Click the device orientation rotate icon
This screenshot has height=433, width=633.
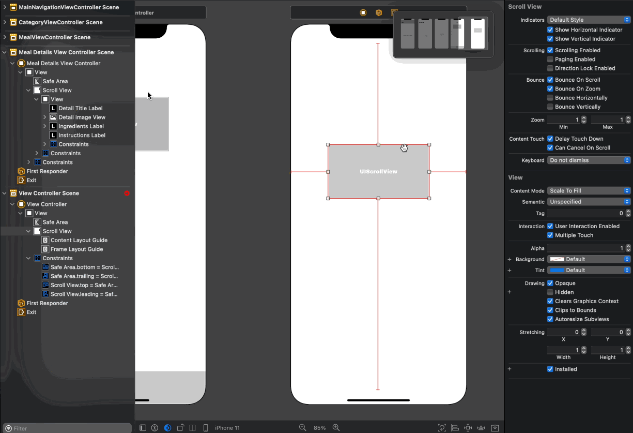[x=180, y=428]
